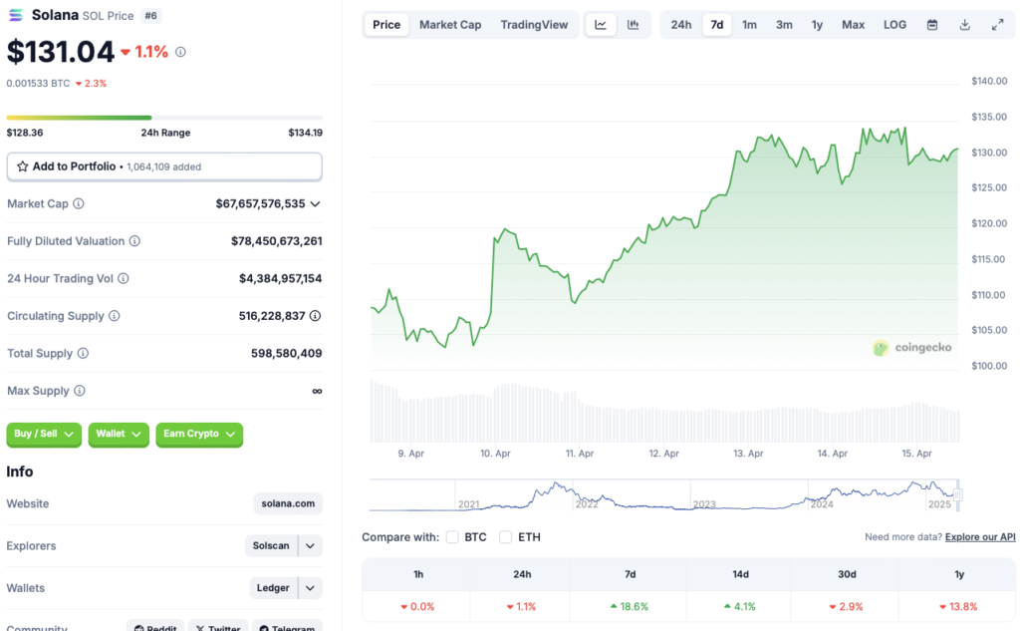Click Add to Portfolio button
The width and height of the screenshot is (1020, 631).
(164, 166)
